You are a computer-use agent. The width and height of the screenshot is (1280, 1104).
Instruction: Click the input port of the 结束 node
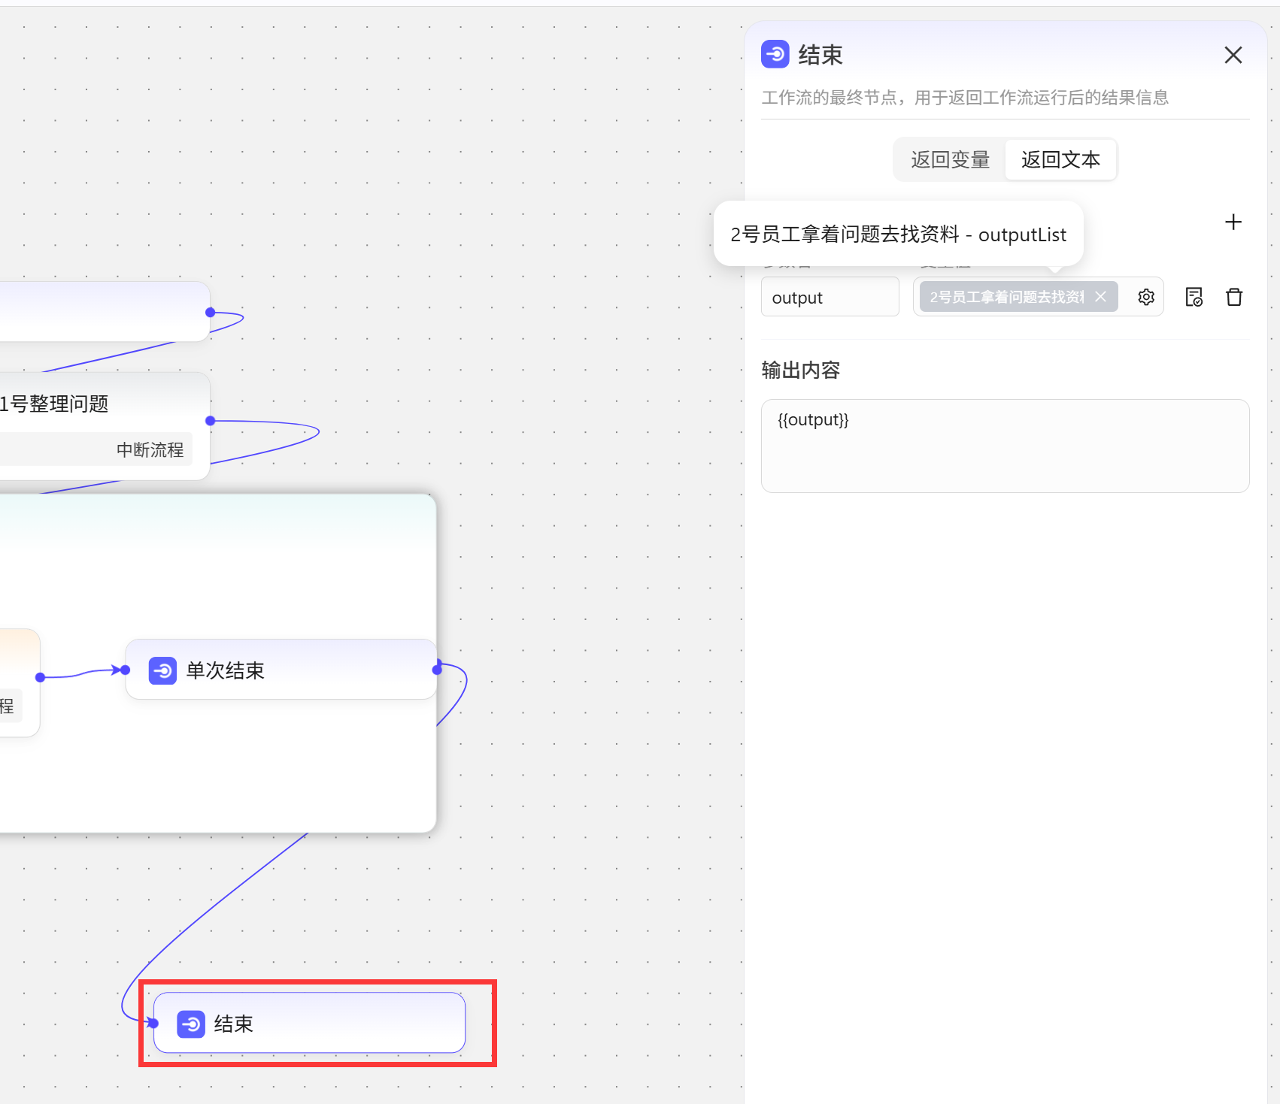coord(153,1023)
